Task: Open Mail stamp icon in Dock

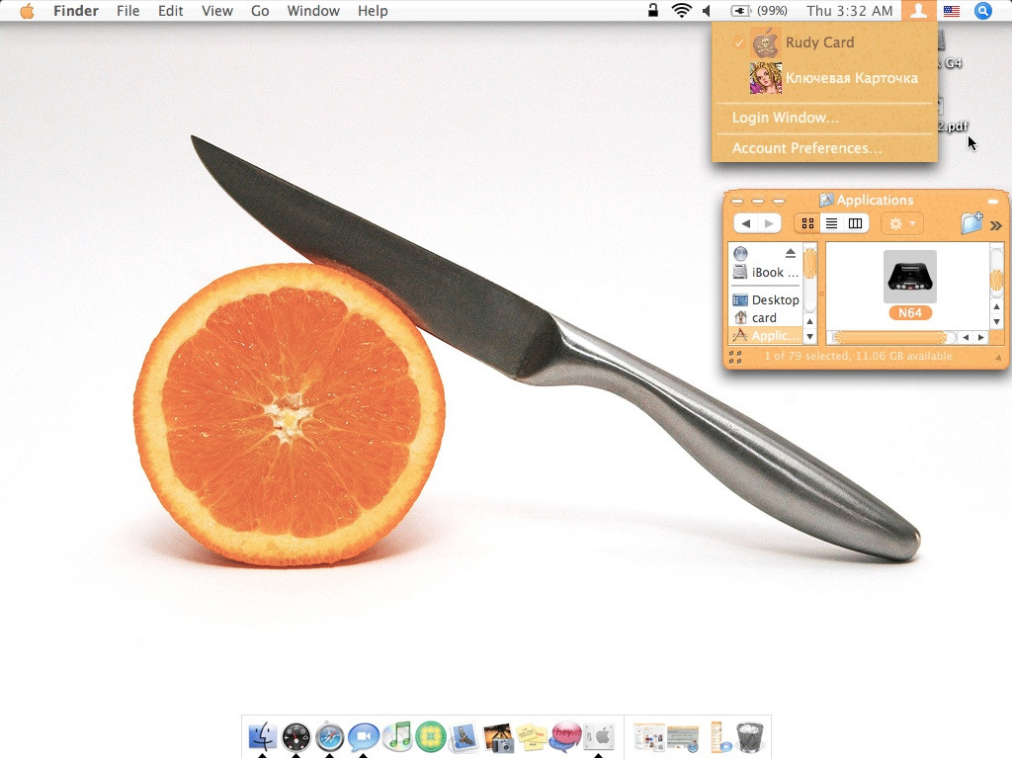Action: coord(464,736)
